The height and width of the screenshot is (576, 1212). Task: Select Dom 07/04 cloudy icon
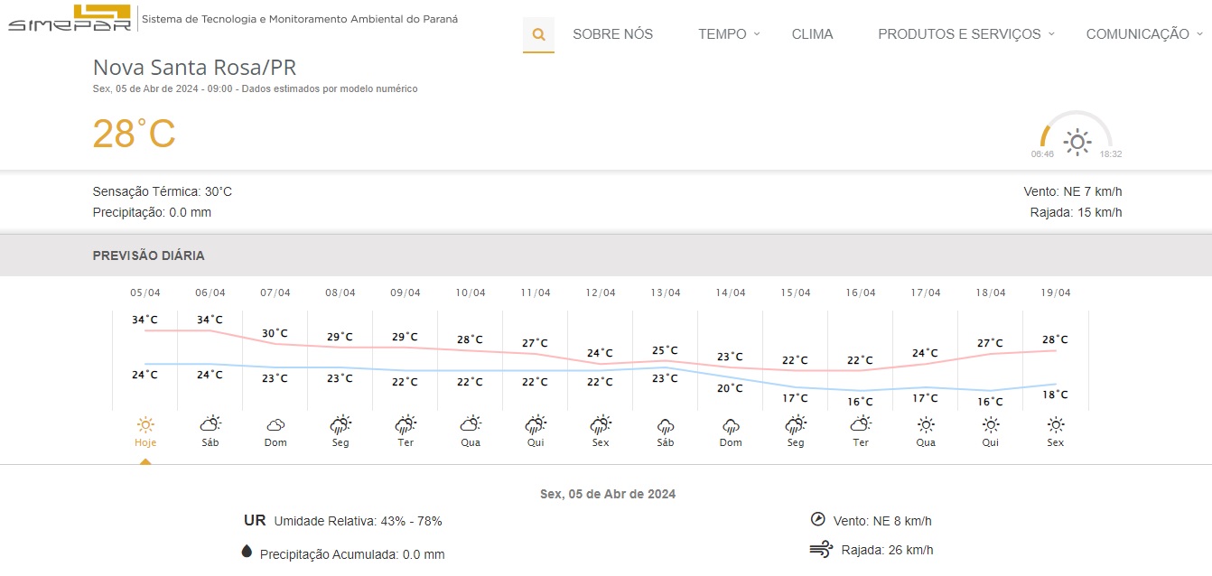(x=275, y=424)
